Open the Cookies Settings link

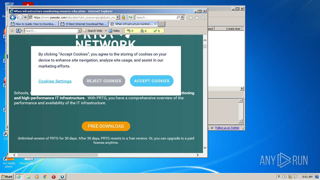tap(55, 81)
